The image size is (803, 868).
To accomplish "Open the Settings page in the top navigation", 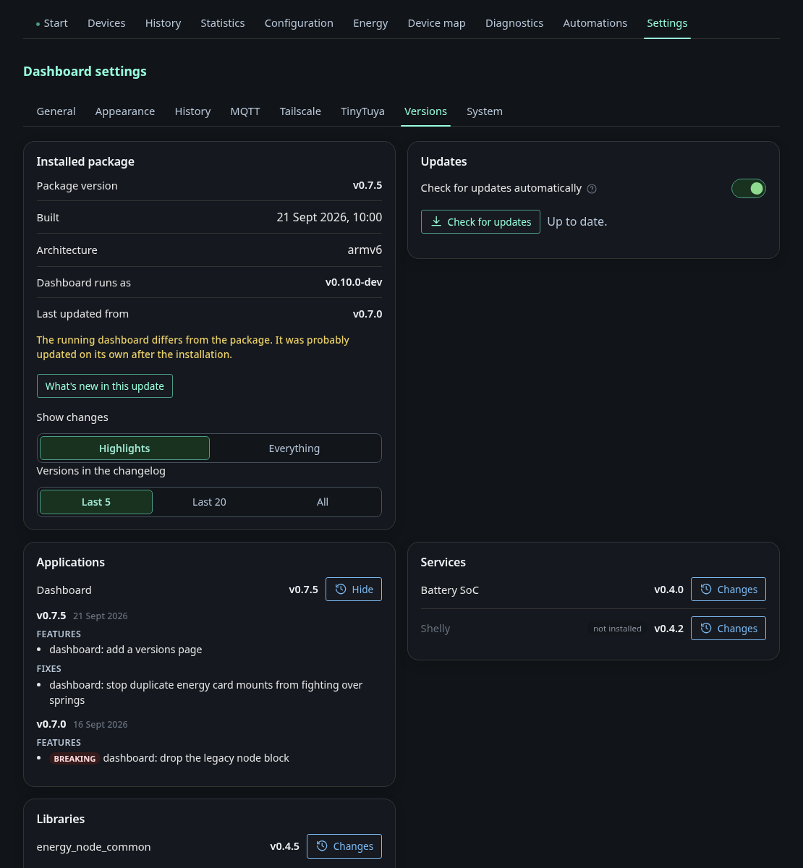I will pos(667,23).
